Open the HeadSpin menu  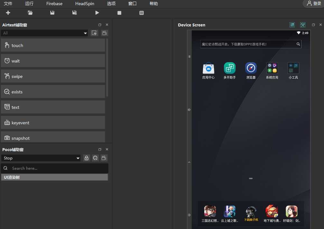coord(85,4)
